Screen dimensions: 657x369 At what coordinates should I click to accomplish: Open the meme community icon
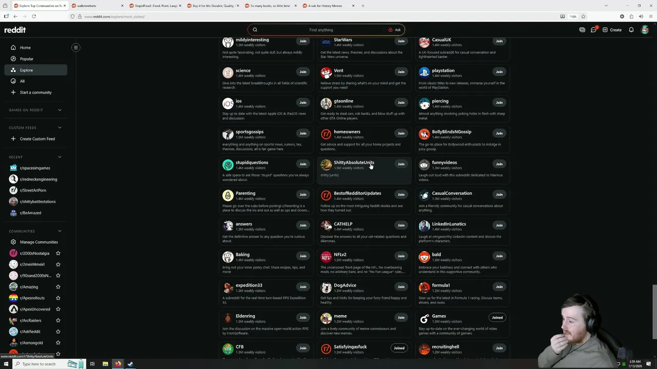click(x=326, y=318)
